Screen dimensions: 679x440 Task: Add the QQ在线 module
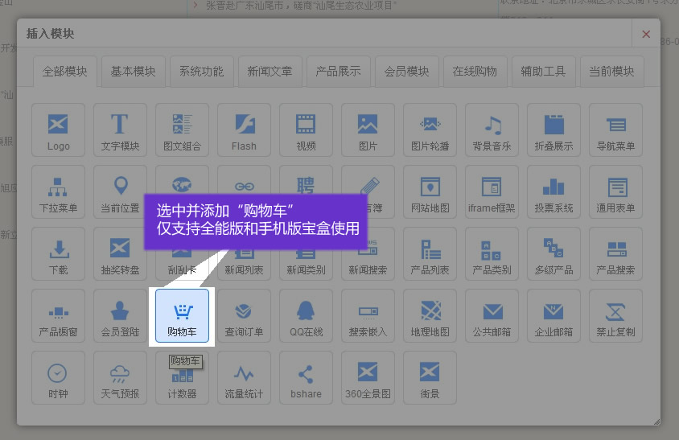306,315
